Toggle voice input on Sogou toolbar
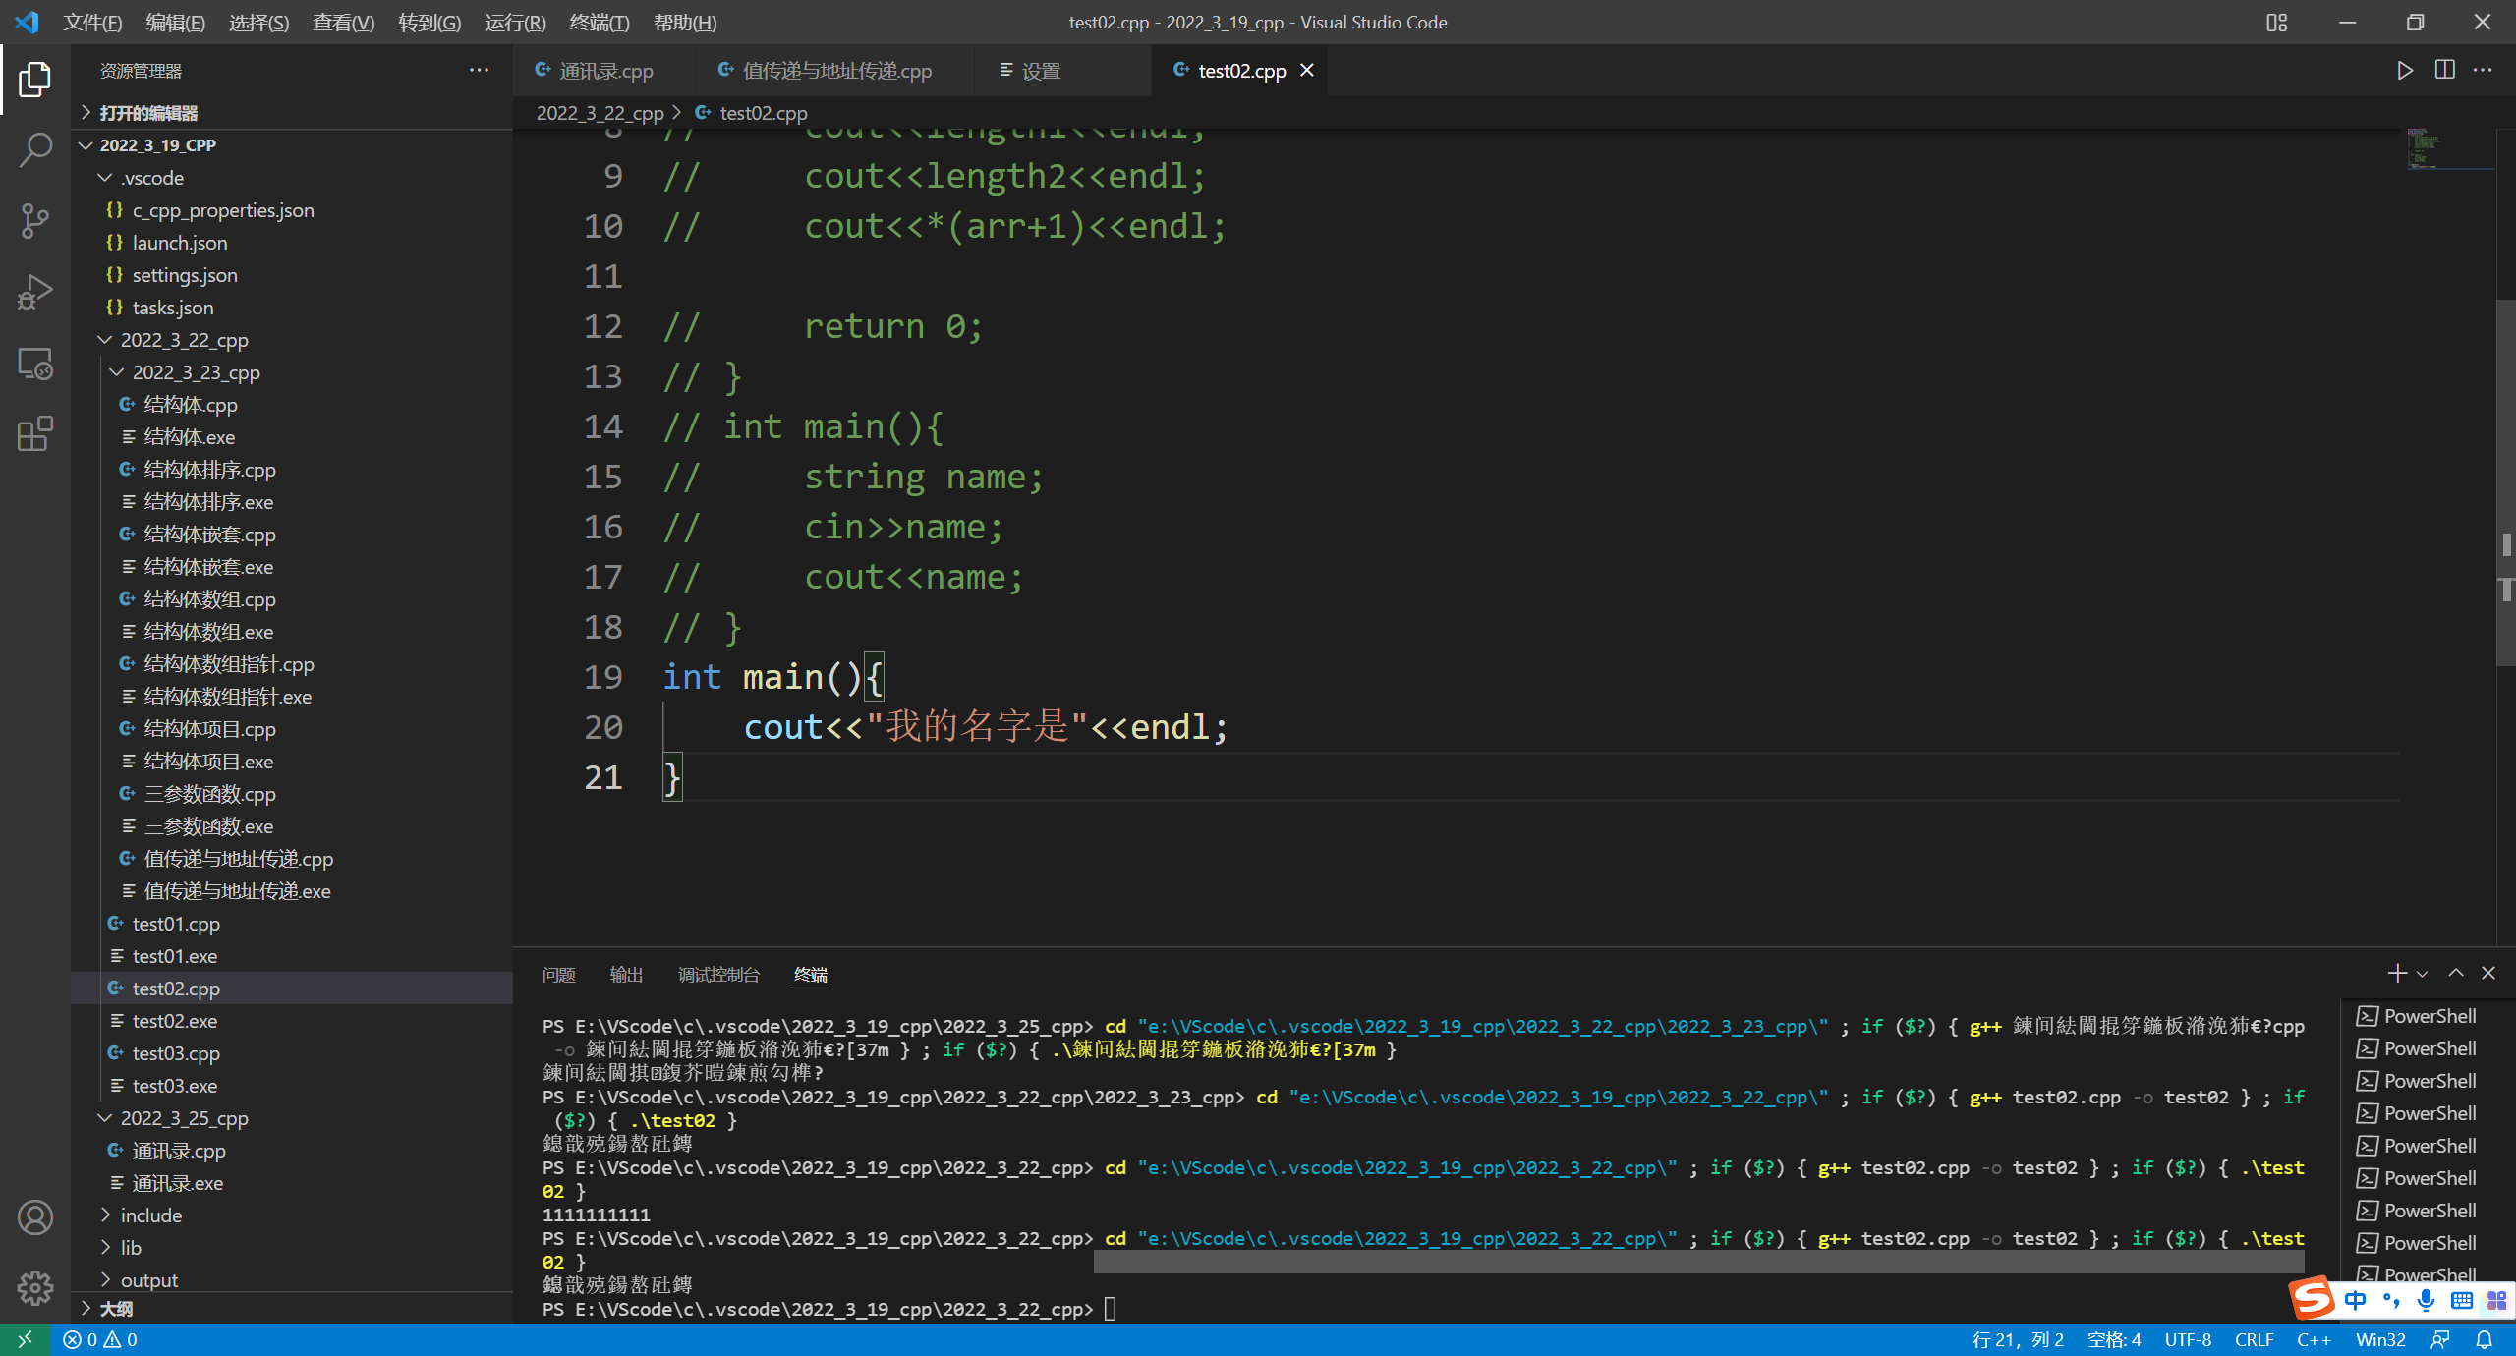Viewport: 2516px width, 1356px height. coord(2425,1299)
